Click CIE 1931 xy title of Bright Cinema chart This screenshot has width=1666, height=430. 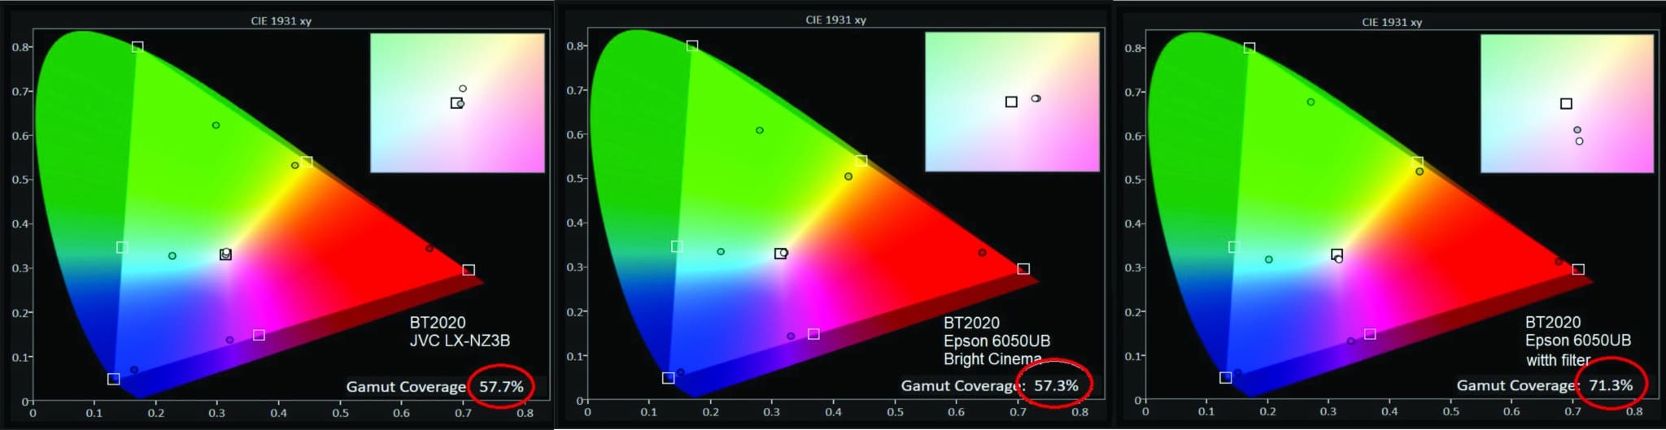pos(836,20)
